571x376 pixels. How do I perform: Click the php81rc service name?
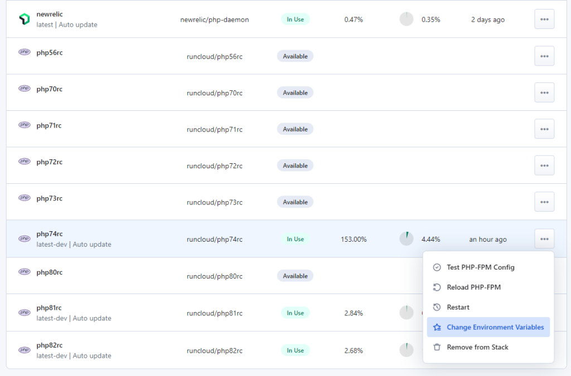[x=49, y=307]
